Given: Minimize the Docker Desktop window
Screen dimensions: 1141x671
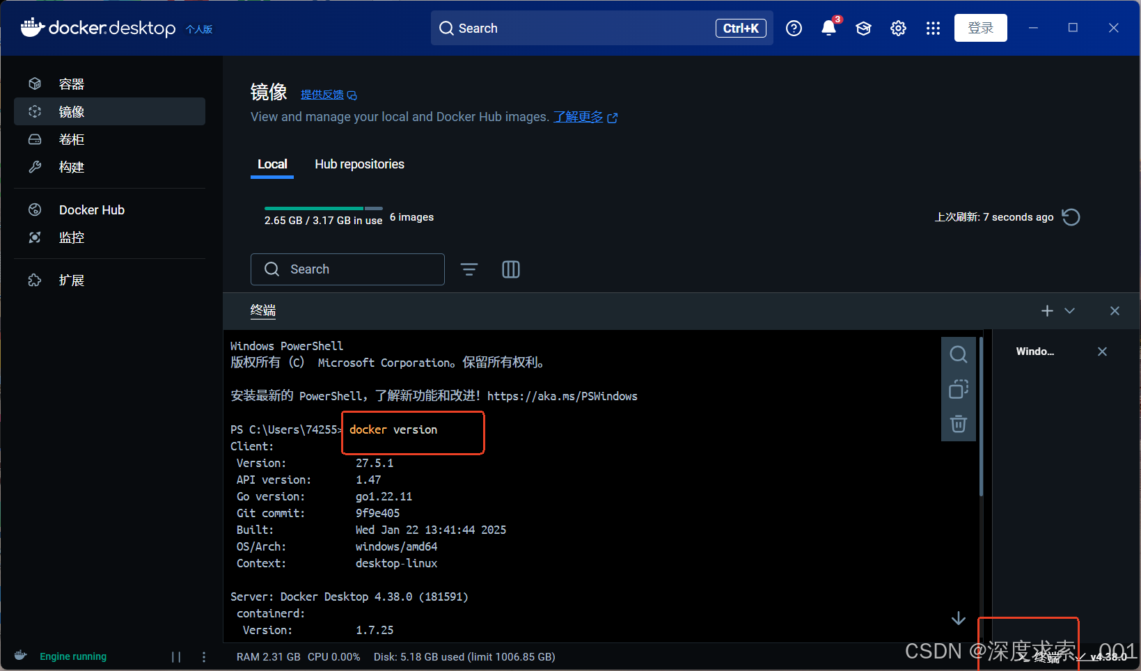Looking at the screenshot, I should (1033, 28).
